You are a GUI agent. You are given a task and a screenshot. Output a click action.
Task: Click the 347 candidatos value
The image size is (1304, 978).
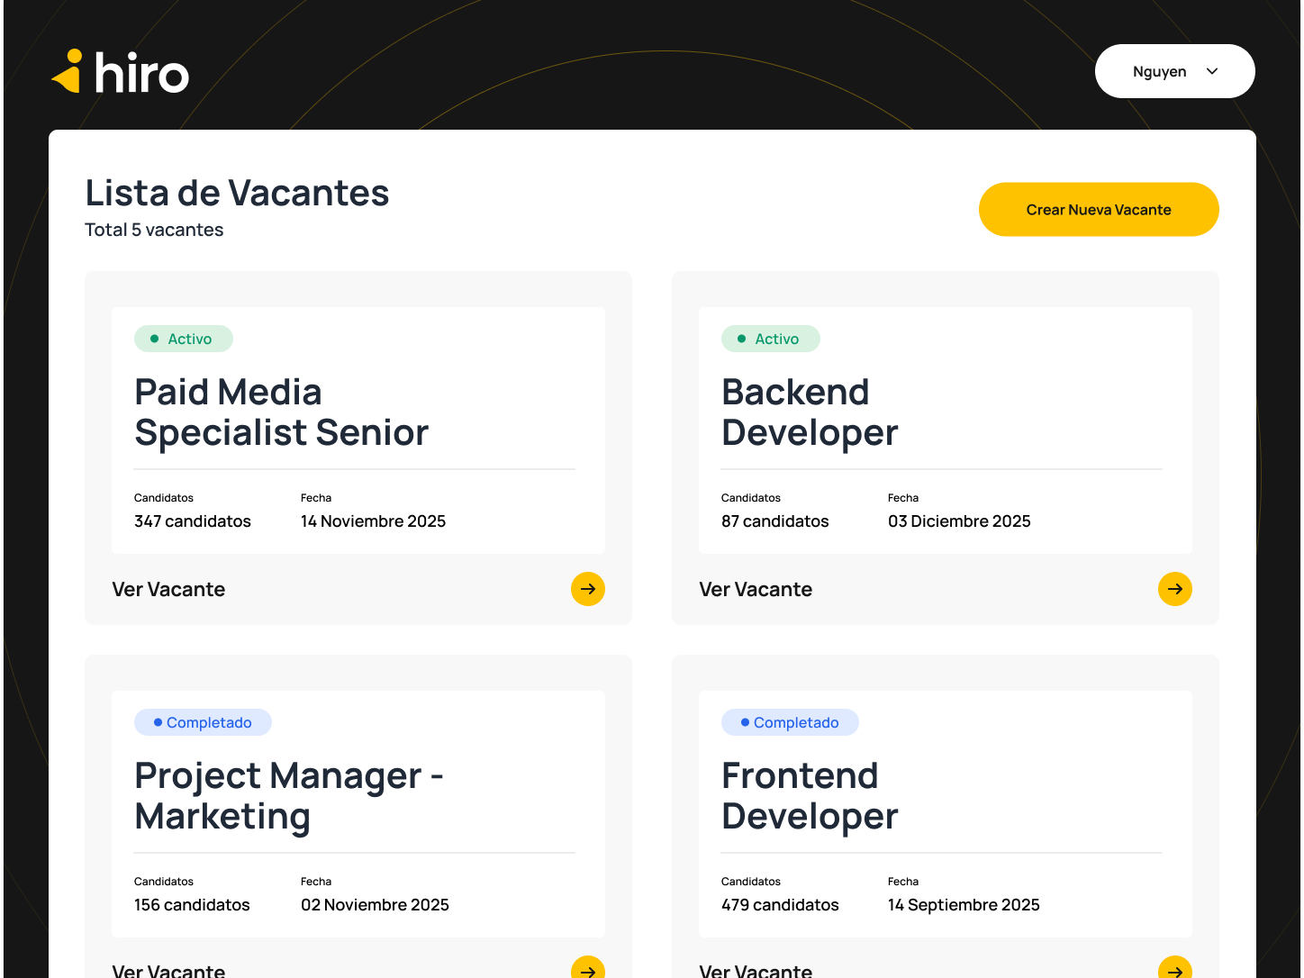pos(193,521)
